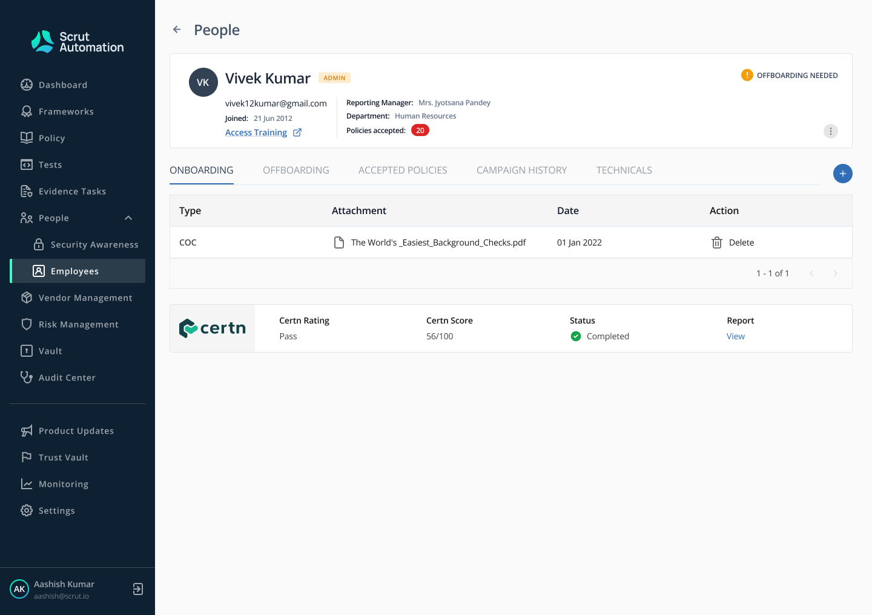Switch to the Onboarding tab
872x615 pixels.
pos(202,171)
